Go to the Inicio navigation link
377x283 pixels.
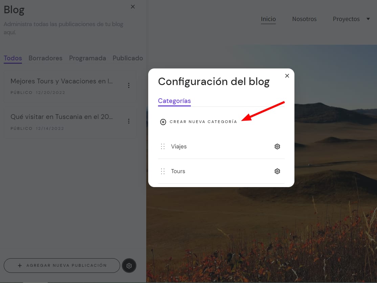[x=268, y=19]
